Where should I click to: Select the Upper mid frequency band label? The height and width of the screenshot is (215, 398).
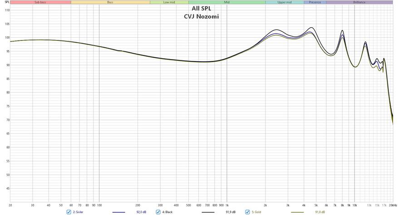click(285, 2)
